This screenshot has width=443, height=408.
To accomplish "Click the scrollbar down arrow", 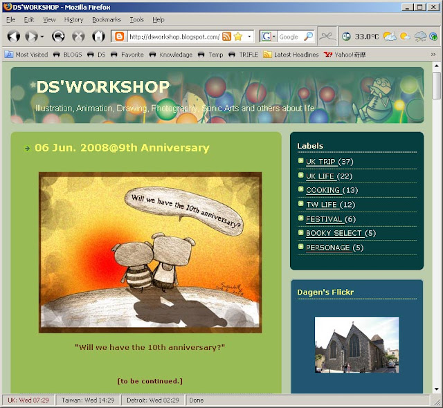I will click(437, 389).
